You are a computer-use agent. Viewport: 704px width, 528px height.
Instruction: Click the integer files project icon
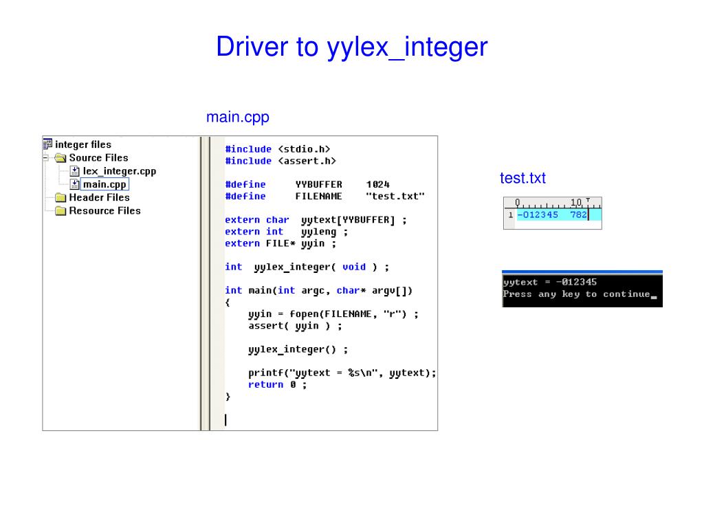tap(47, 144)
